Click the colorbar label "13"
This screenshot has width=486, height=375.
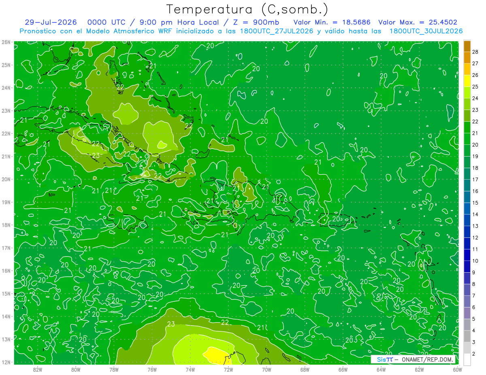click(x=475, y=226)
